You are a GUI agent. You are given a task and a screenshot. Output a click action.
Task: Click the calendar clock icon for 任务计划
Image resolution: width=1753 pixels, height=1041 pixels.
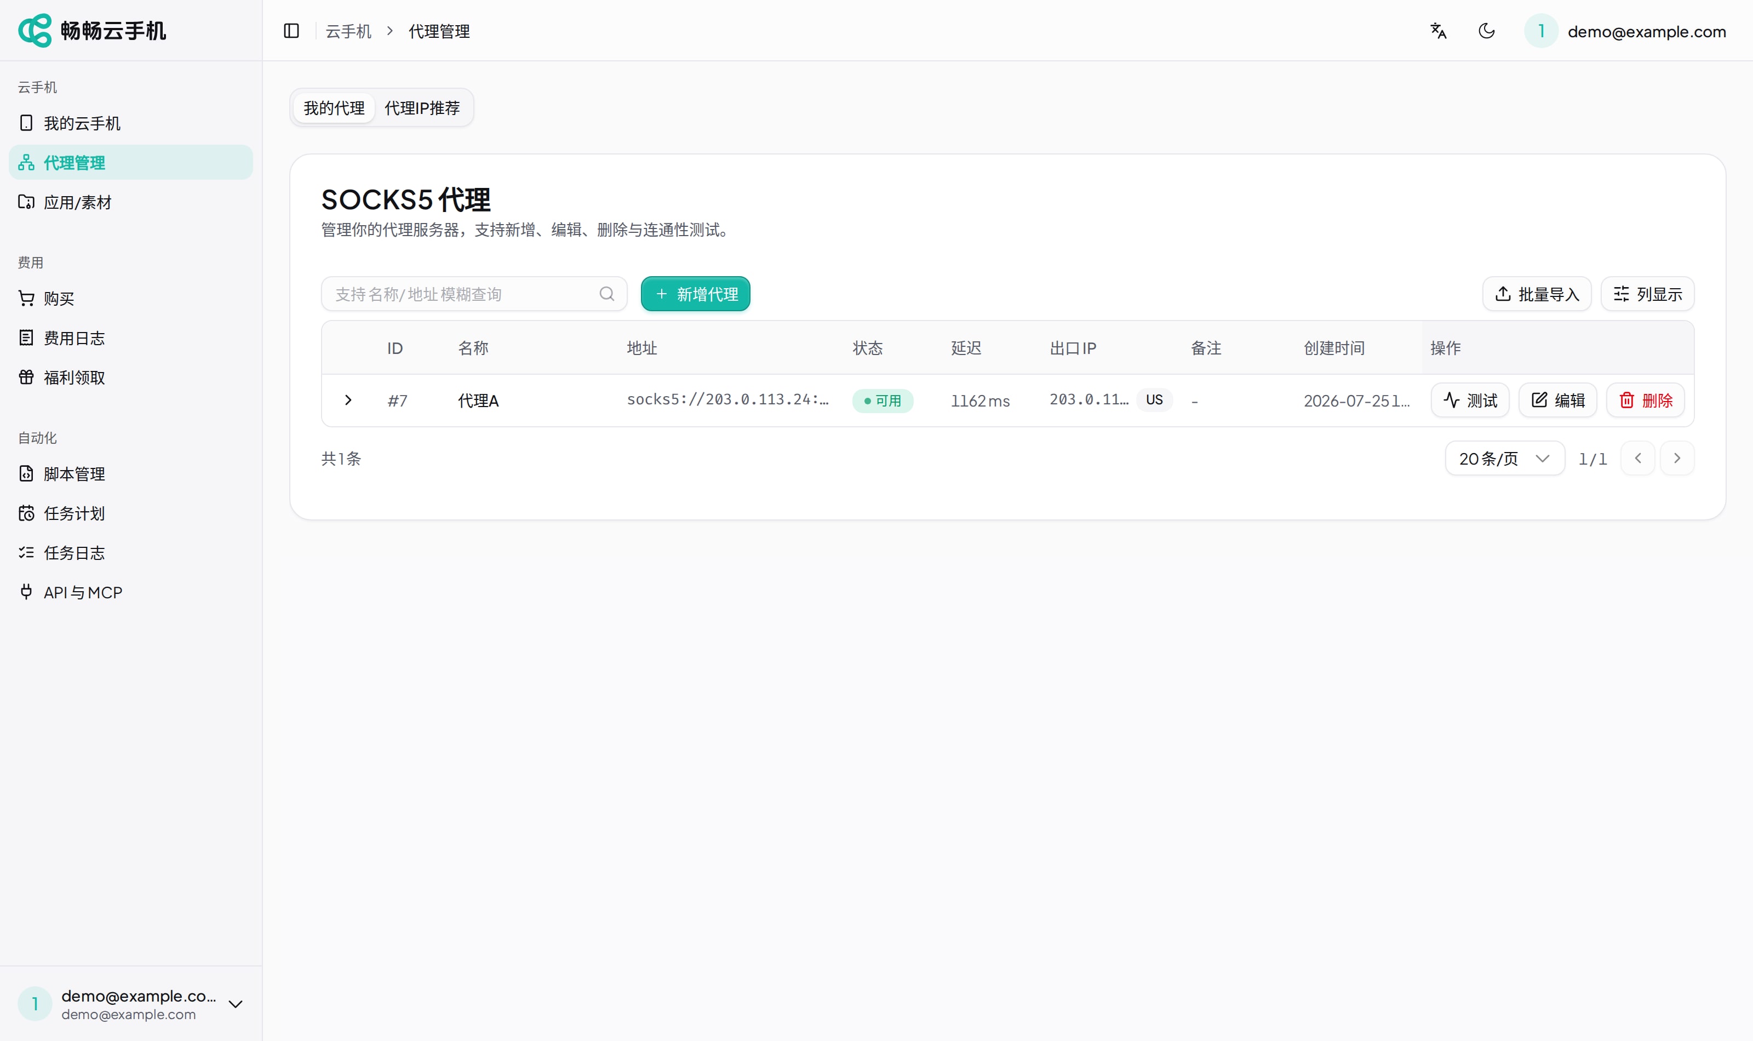(x=26, y=513)
